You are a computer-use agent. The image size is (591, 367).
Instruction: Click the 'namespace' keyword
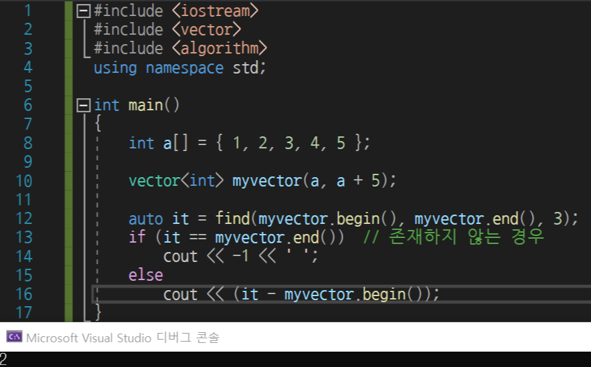(x=185, y=68)
